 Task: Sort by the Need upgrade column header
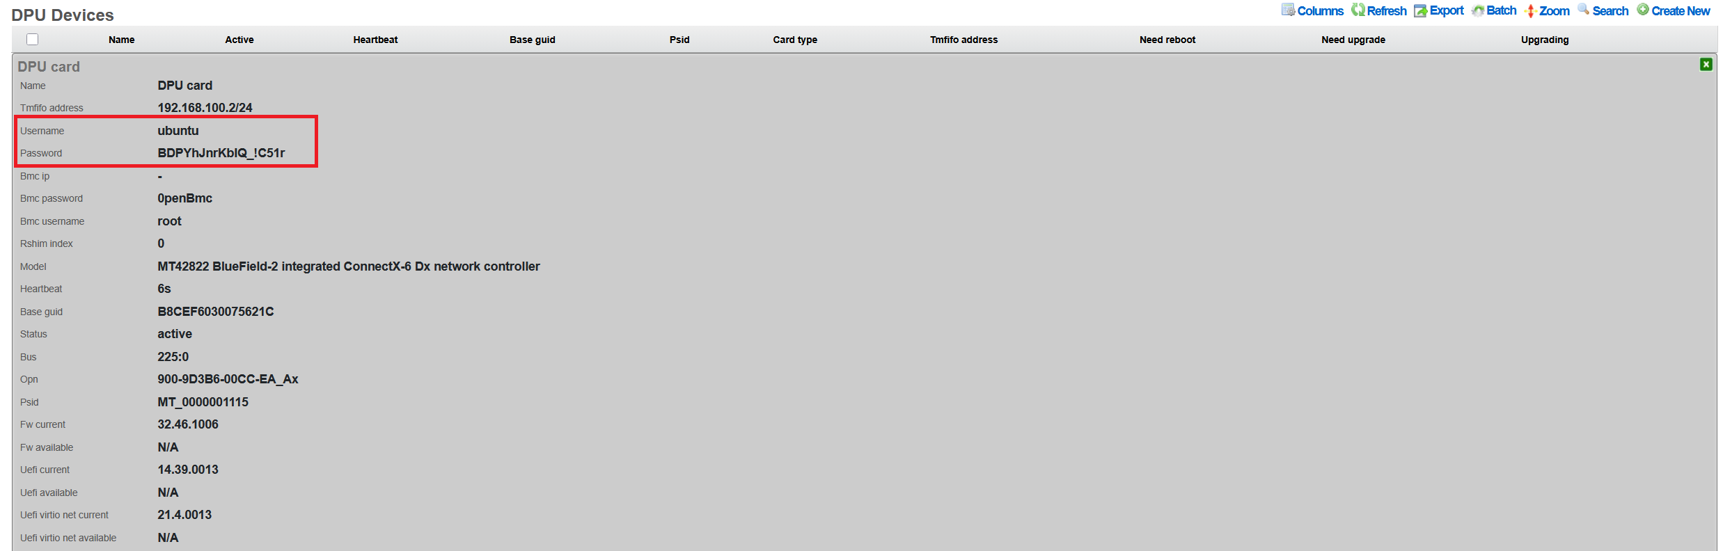click(1353, 40)
